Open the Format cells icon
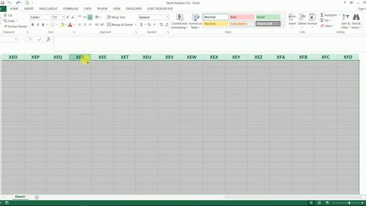 click(x=312, y=18)
